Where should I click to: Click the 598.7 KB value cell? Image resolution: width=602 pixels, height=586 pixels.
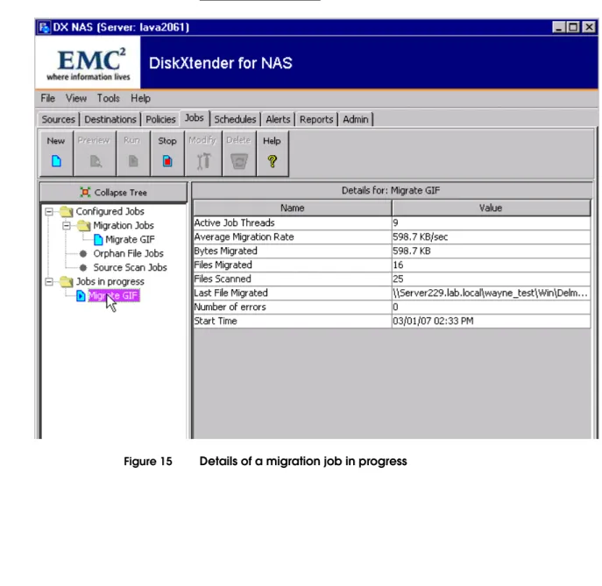pos(491,251)
